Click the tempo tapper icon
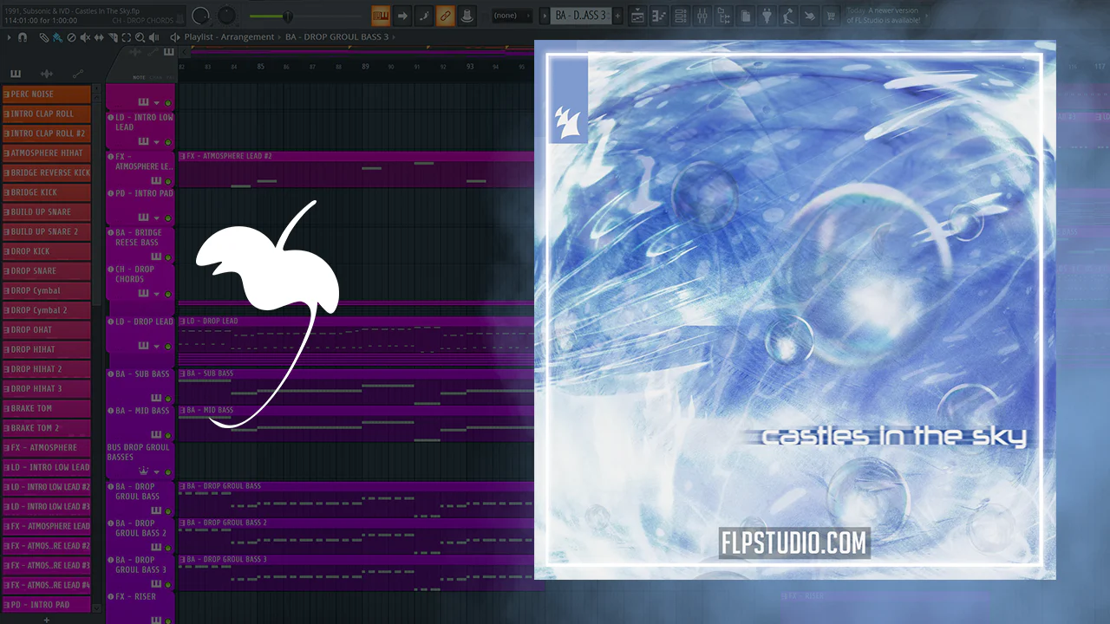 [789, 16]
